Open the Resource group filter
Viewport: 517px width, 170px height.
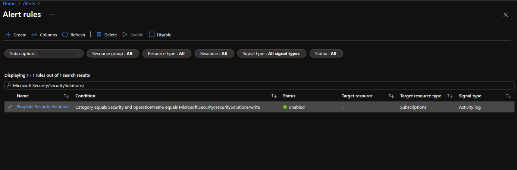112,54
